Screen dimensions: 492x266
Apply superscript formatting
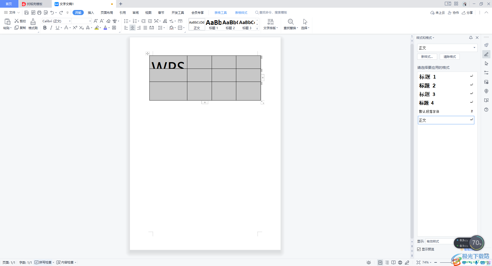click(x=75, y=28)
